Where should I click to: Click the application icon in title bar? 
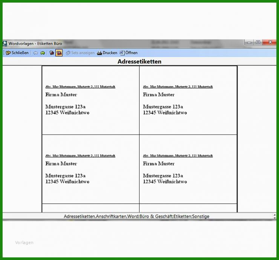click(5, 44)
